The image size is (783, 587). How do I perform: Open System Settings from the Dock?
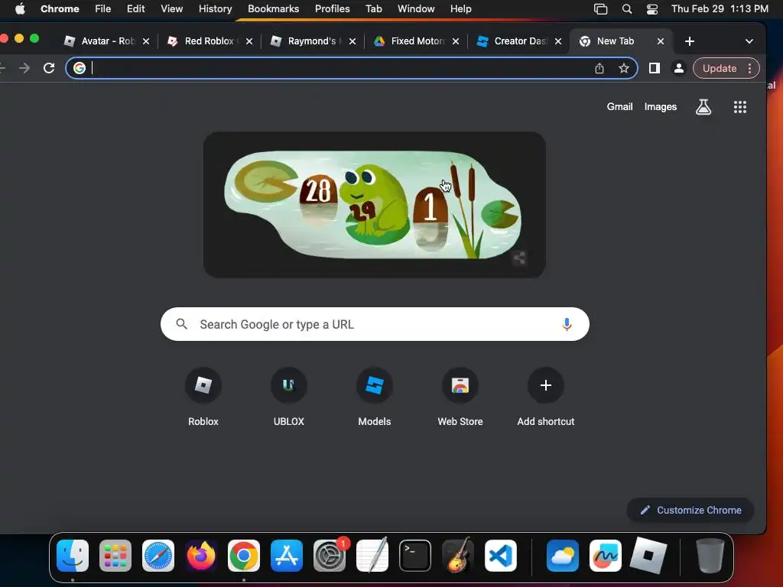coord(330,556)
